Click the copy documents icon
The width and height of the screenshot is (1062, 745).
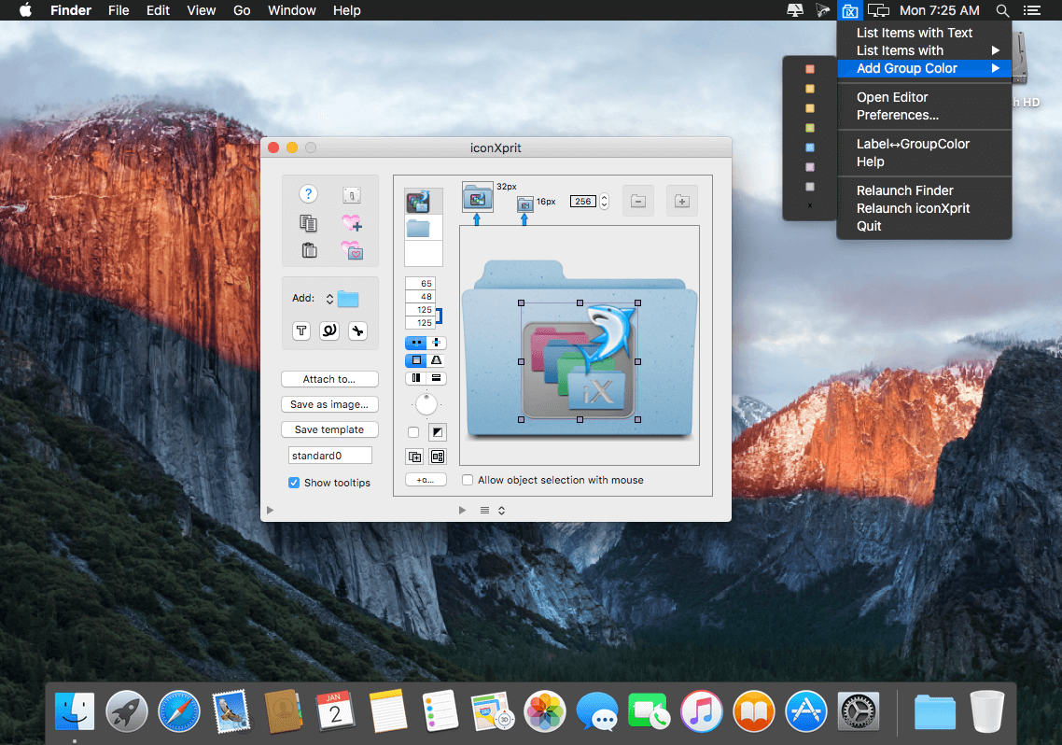(x=308, y=223)
